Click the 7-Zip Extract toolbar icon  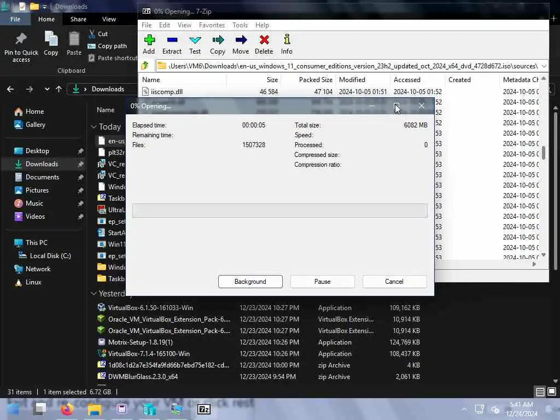click(172, 44)
